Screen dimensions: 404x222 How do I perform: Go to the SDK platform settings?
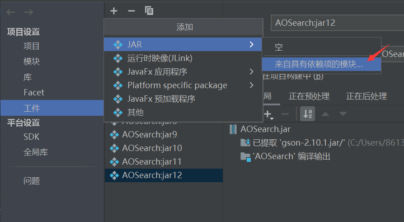pyautogui.click(x=32, y=137)
